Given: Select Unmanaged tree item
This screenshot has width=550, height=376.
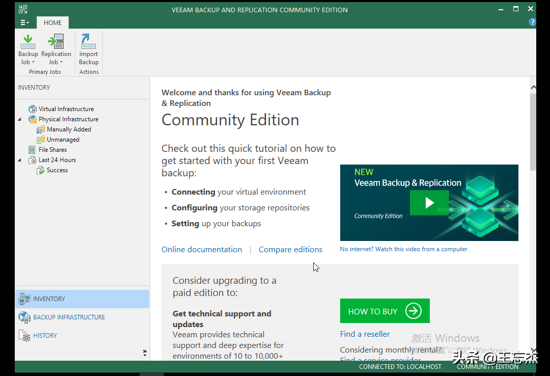Looking at the screenshot, I should (x=63, y=140).
